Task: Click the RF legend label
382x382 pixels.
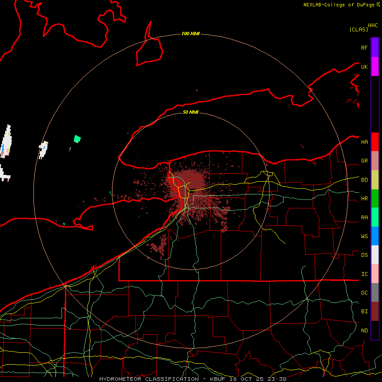Action: [x=364, y=48]
